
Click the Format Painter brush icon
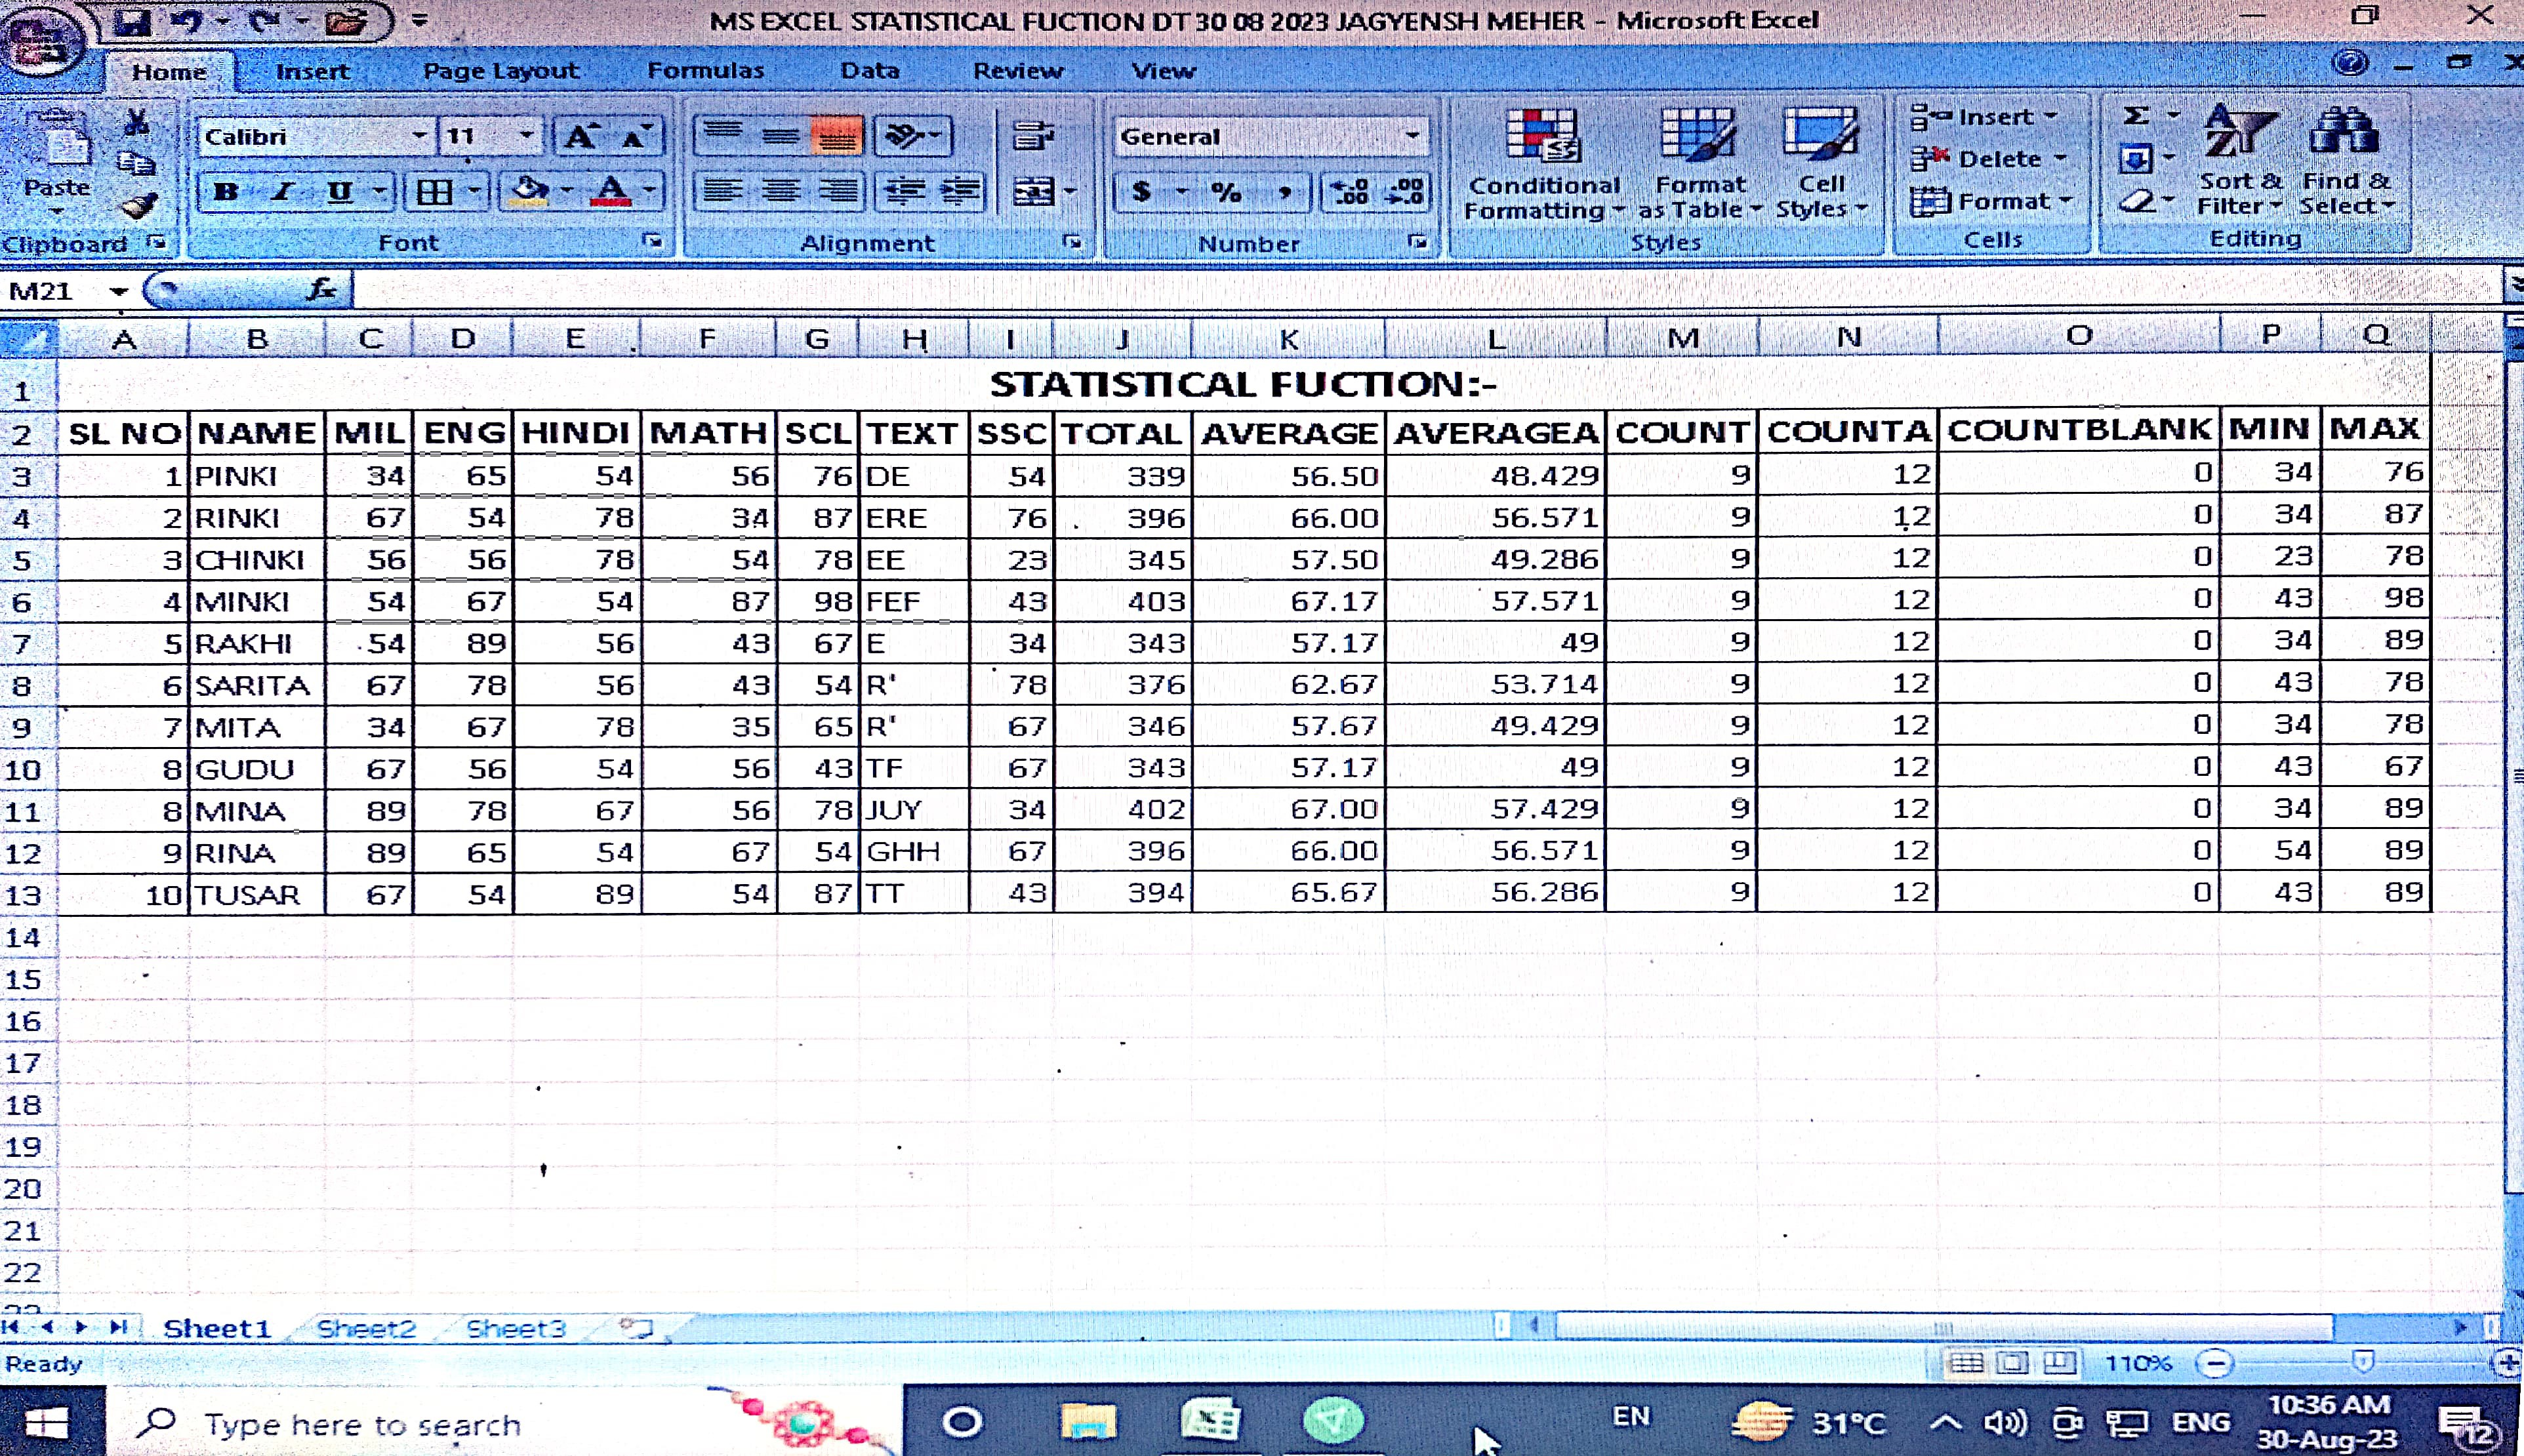click(x=139, y=206)
